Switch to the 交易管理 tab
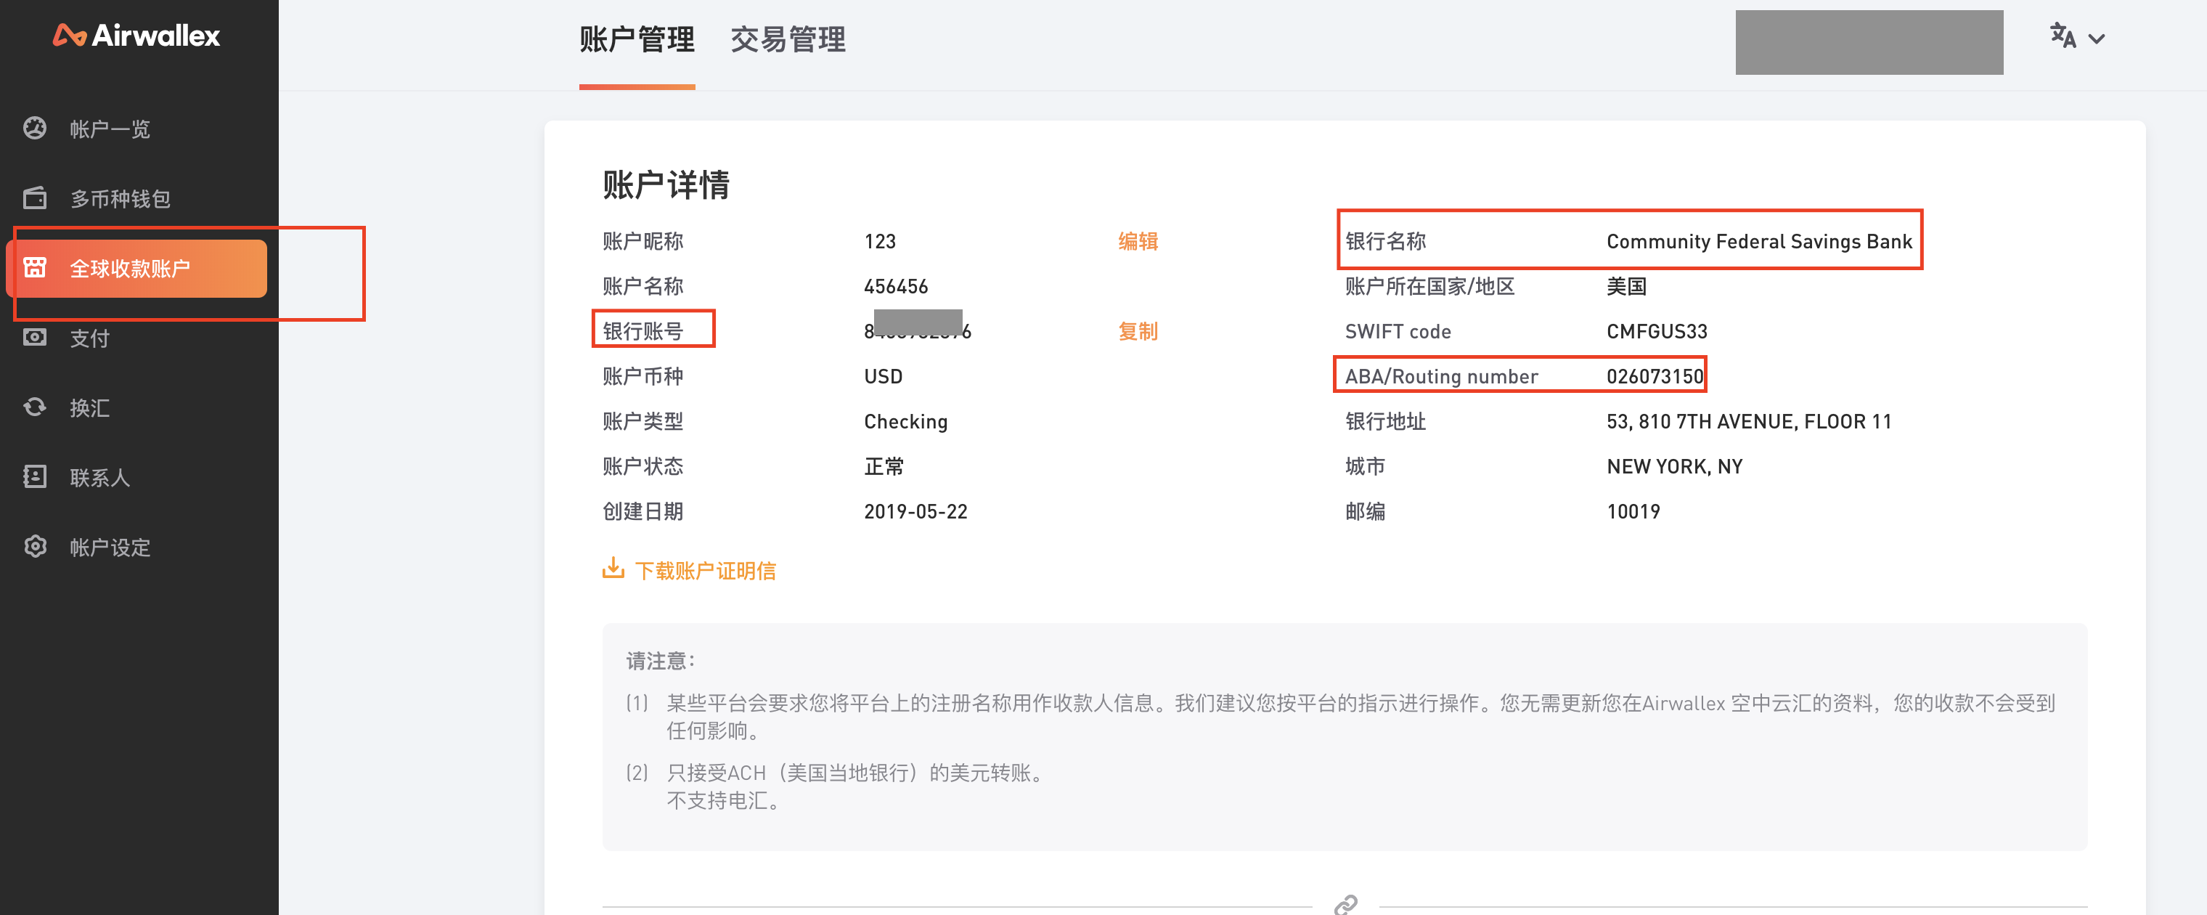2207x915 pixels. (x=788, y=39)
